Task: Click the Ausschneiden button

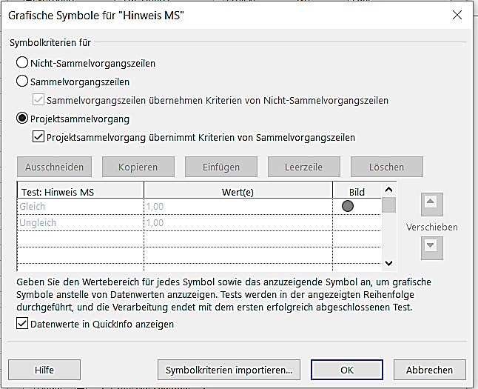Action: click(54, 167)
